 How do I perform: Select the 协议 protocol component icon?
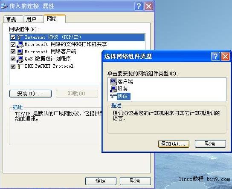point(113,96)
